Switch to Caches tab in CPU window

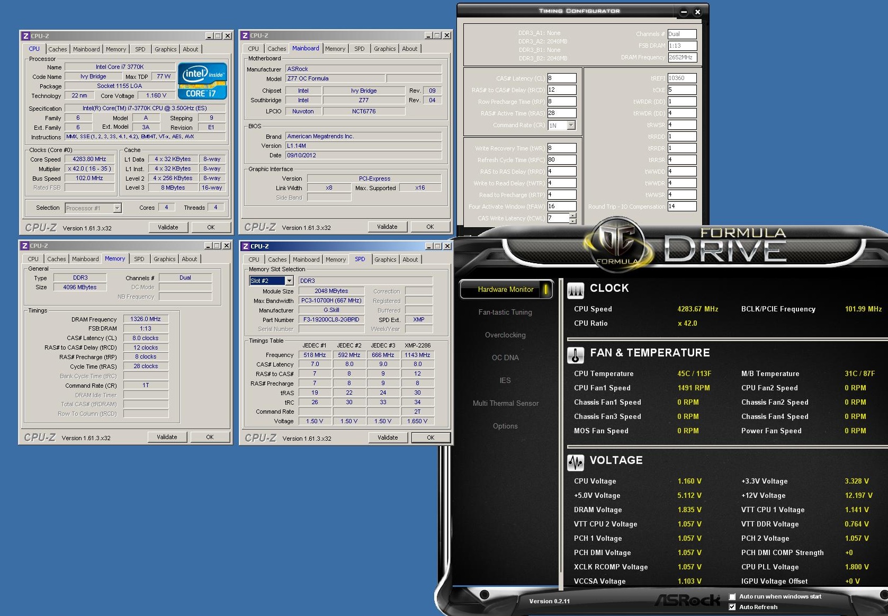pos(58,49)
